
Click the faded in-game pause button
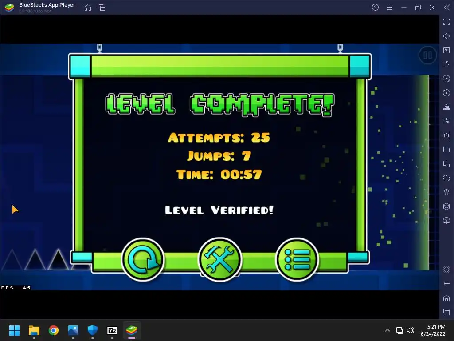428,55
